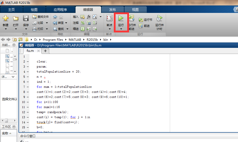Click the browse for folder icon

[20, 40]
